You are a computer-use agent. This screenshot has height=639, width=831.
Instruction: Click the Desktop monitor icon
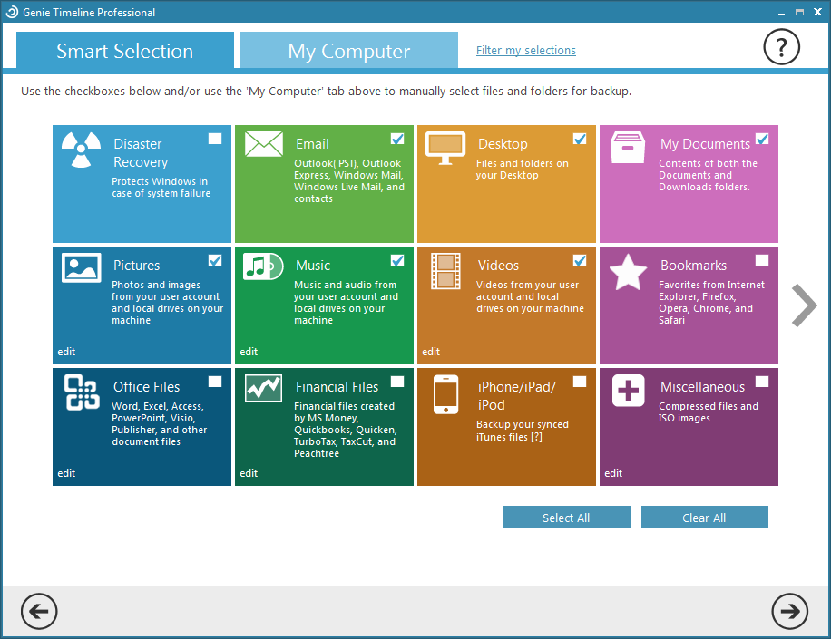coord(445,148)
